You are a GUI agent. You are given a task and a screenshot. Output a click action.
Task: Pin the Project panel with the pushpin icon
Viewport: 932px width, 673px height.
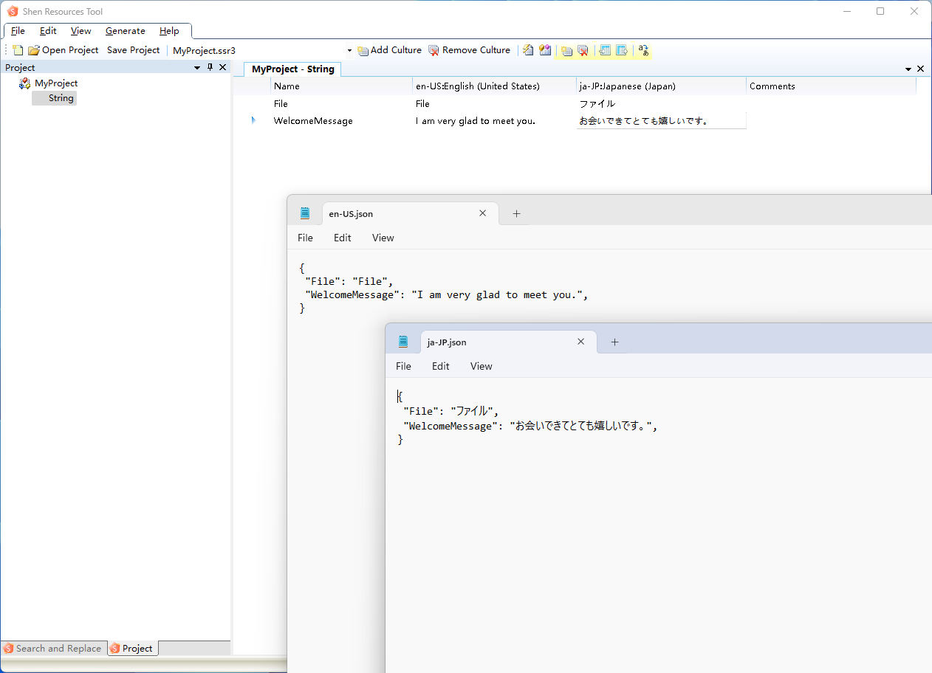[x=210, y=67]
